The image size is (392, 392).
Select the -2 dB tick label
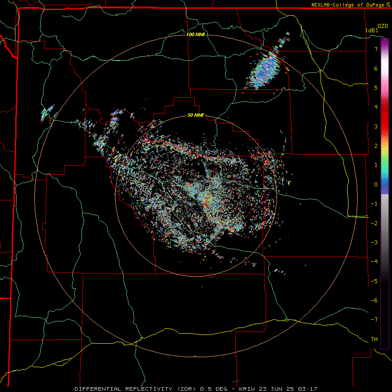[374, 223]
